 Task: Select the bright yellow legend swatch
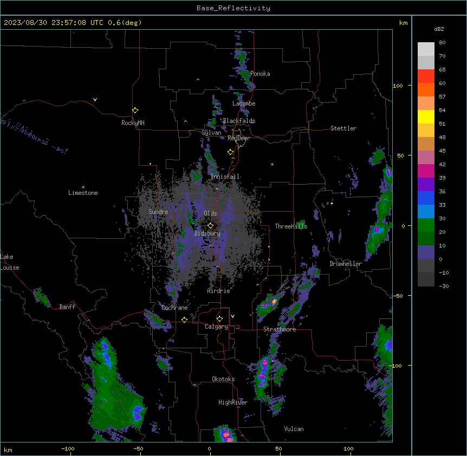coord(426,116)
